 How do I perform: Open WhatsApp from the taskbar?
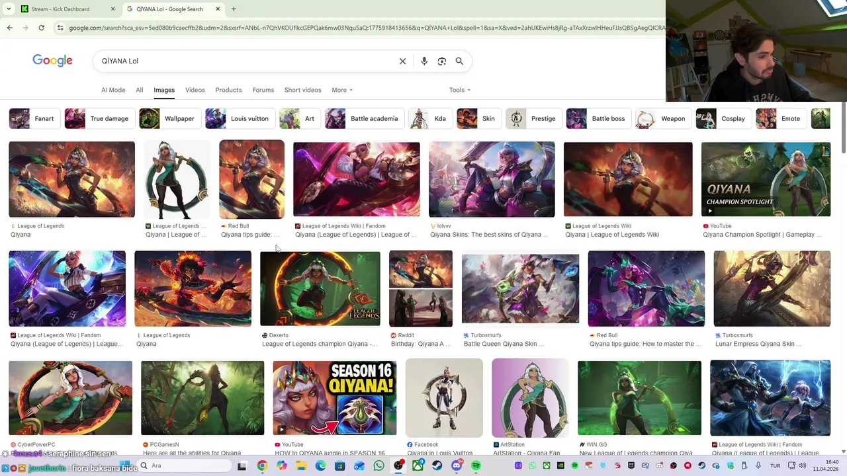coord(379,465)
